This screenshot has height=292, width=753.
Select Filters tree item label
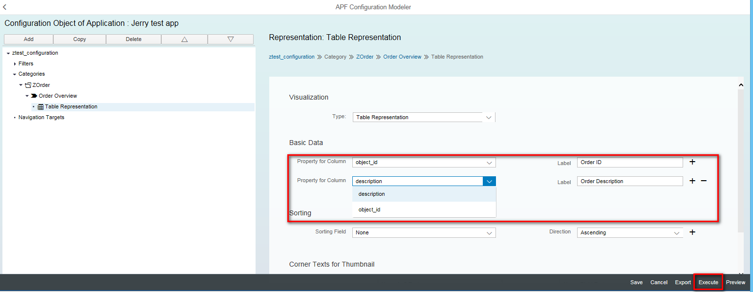click(x=26, y=63)
